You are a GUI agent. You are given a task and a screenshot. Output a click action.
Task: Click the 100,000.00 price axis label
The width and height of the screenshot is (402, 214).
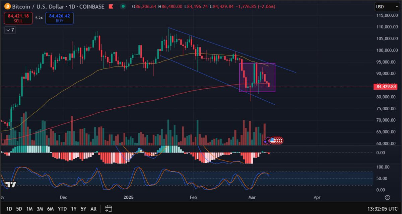pos(386,50)
